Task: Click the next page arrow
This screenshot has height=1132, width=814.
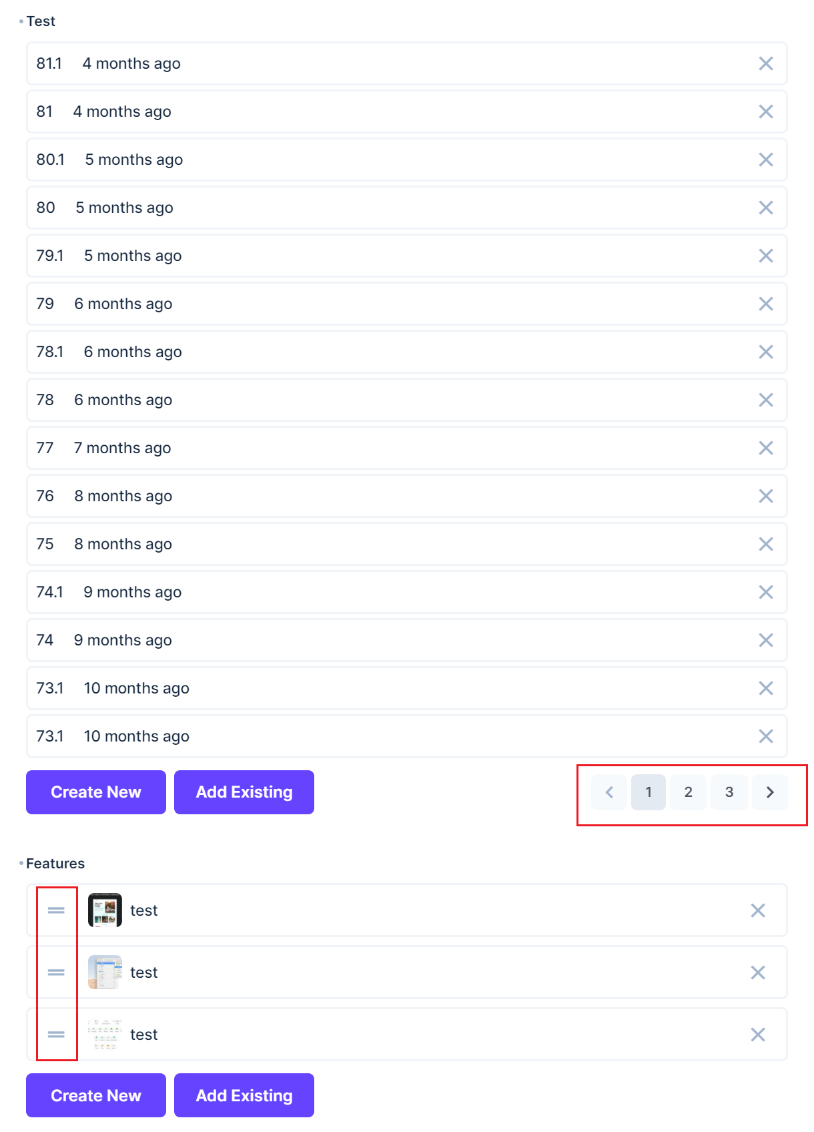Action: (771, 792)
